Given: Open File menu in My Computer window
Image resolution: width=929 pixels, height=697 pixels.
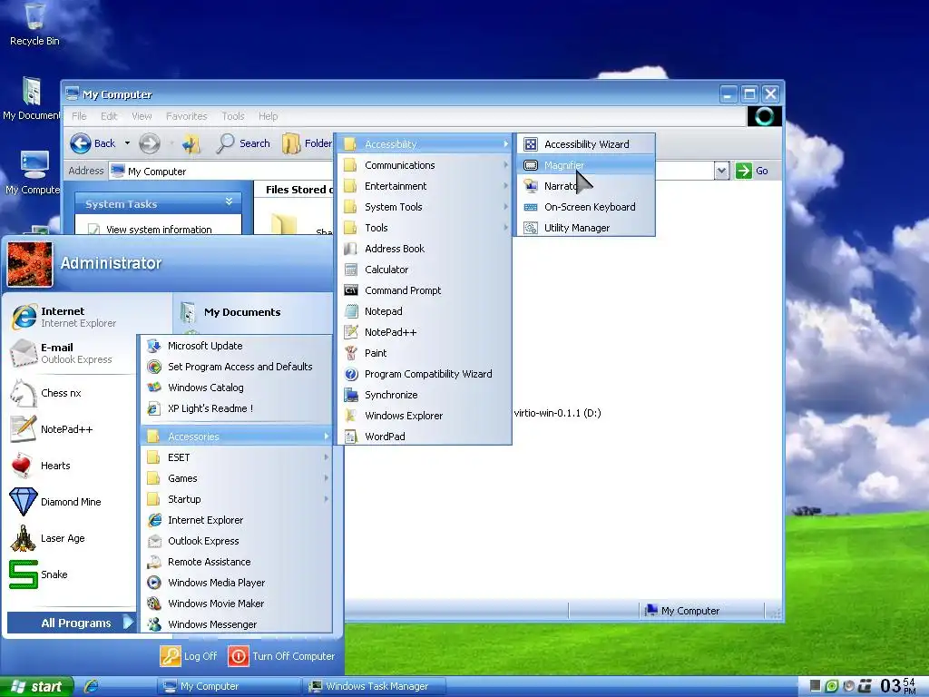Looking at the screenshot, I should pyautogui.click(x=79, y=116).
